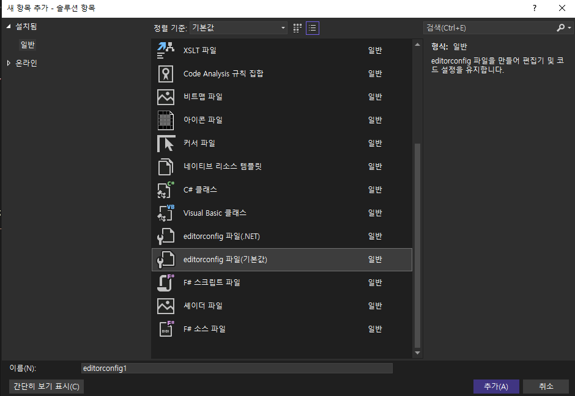Click the 형식: 일반 label in details
The image size is (575, 396).
(449, 46)
